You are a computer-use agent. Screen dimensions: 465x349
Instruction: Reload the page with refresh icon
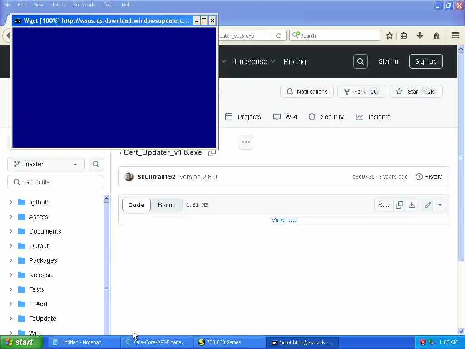point(278,35)
